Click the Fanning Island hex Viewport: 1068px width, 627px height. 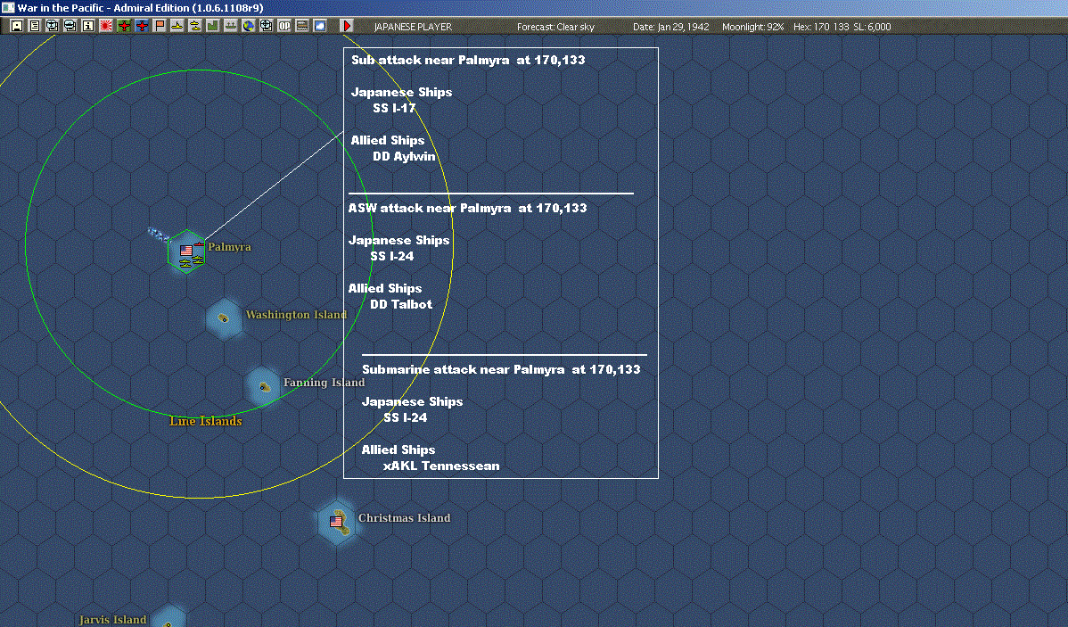pyautogui.click(x=264, y=386)
